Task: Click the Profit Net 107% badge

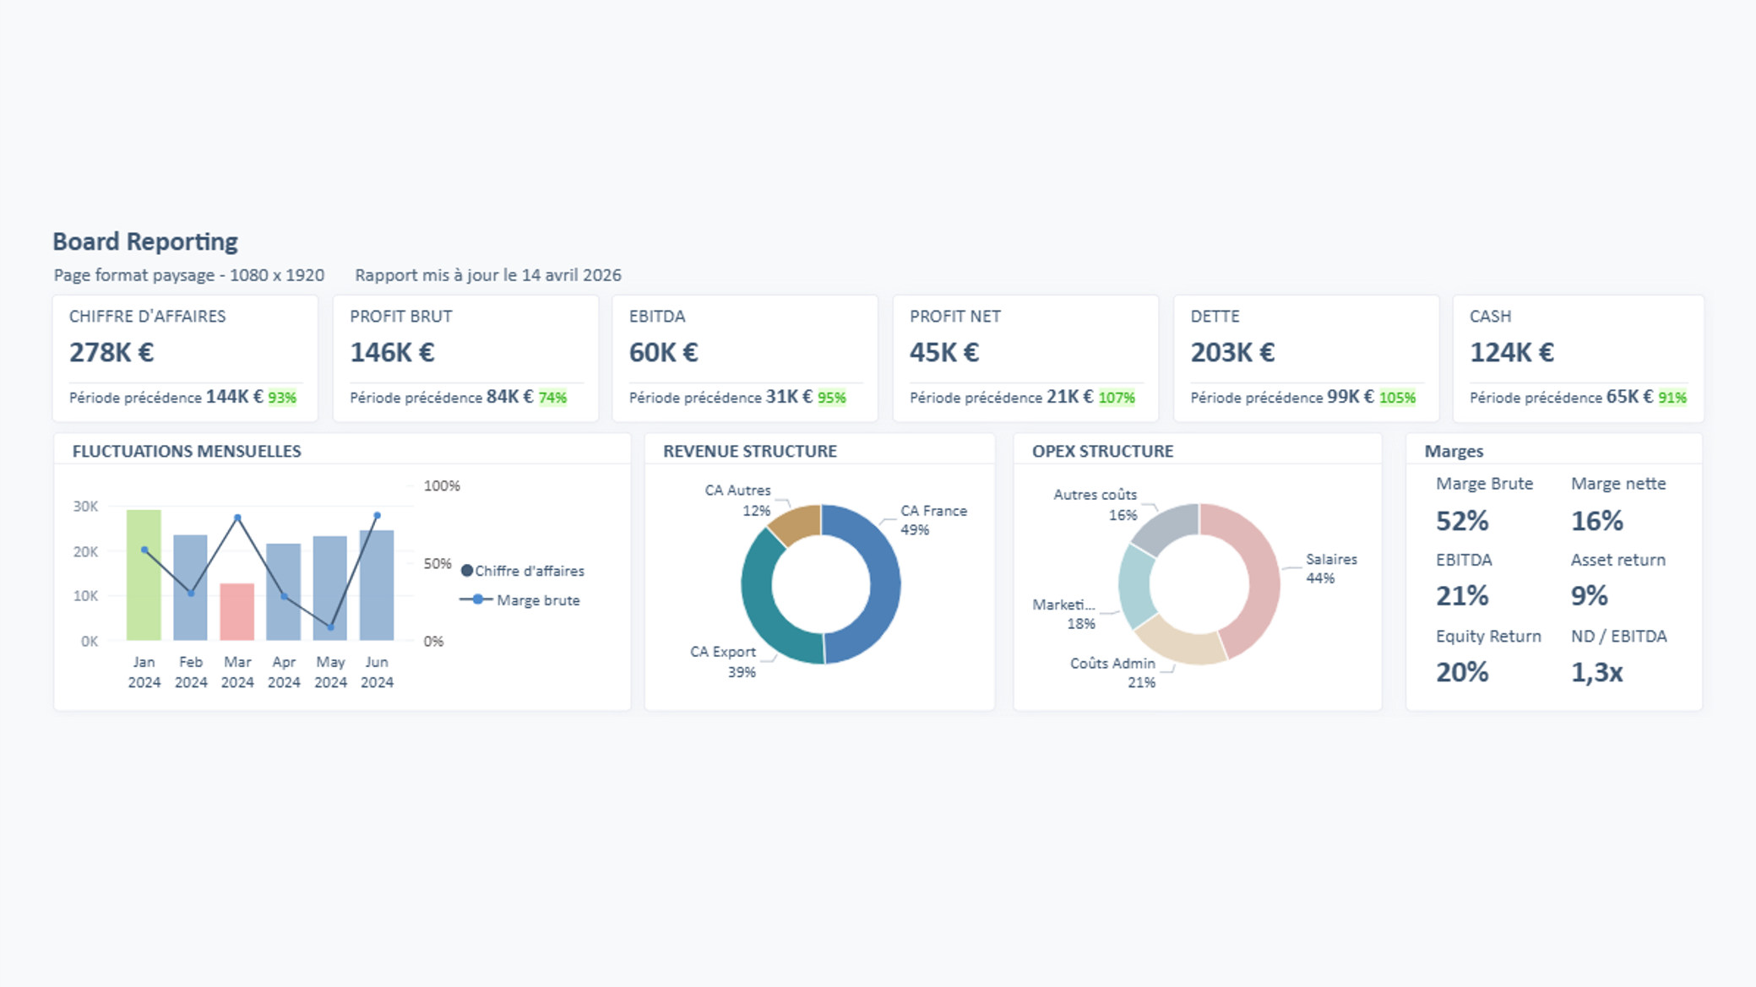Action: 1117,398
